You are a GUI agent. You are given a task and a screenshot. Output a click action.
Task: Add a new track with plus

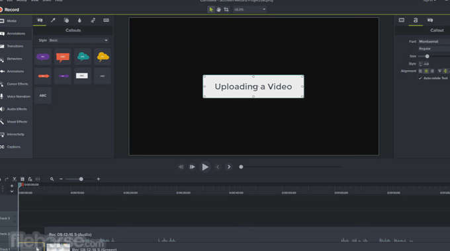[x=12, y=186]
